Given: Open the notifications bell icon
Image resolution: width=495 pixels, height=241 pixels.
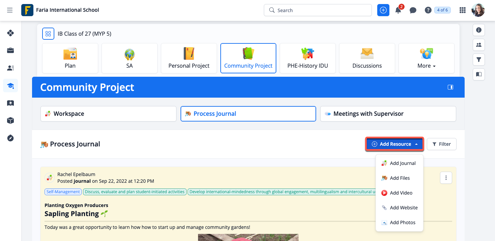Looking at the screenshot, I should [x=398, y=10].
